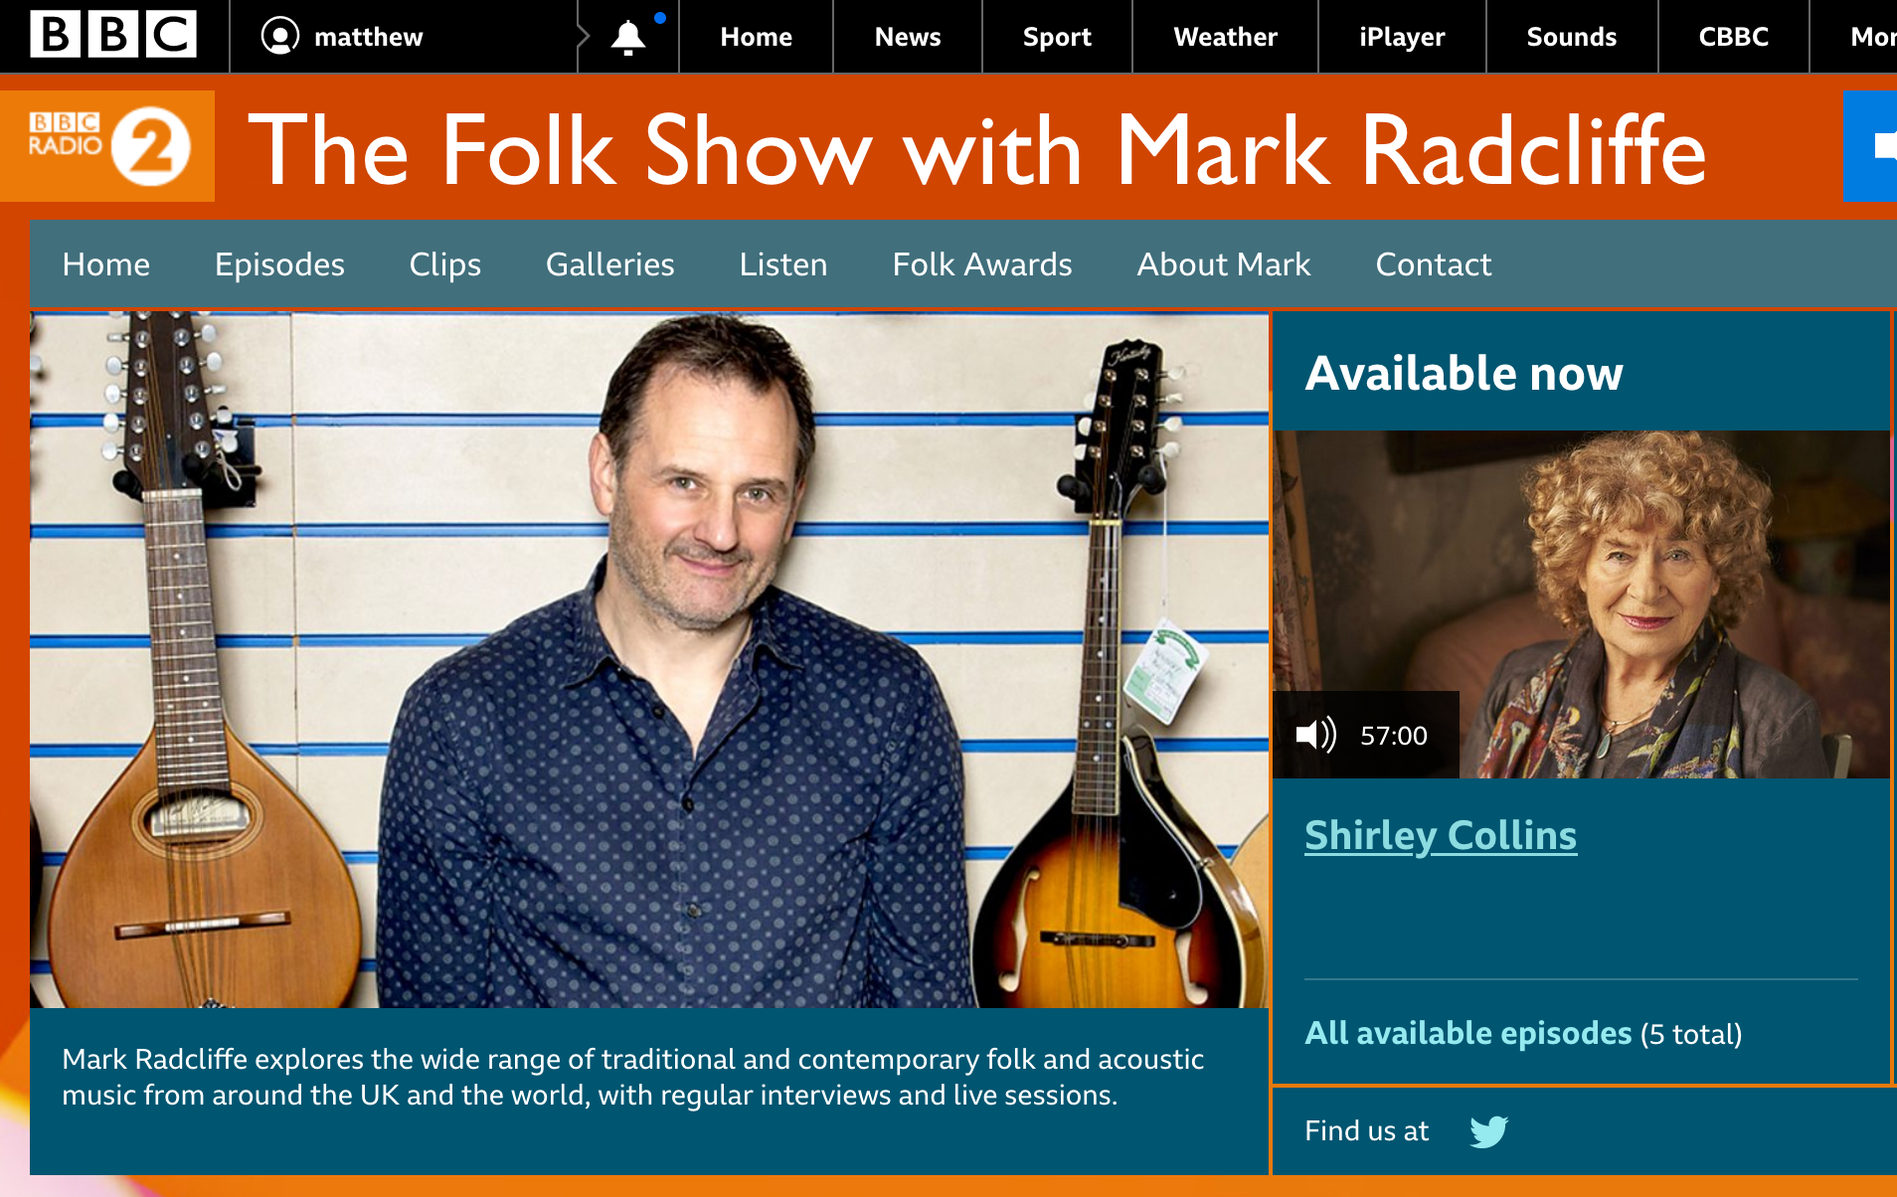Click the blue plus icon beside the title

point(1870,146)
